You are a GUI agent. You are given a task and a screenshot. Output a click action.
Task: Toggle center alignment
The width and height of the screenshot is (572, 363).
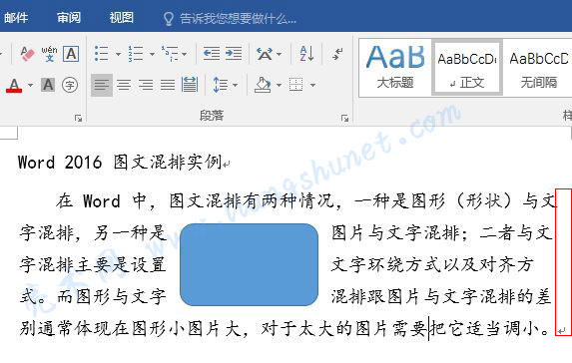click(x=124, y=85)
